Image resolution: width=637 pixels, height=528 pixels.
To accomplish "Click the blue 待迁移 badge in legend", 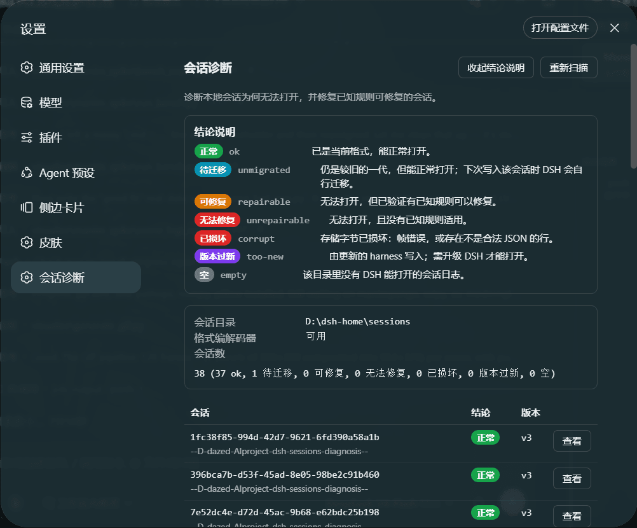I will point(213,169).
